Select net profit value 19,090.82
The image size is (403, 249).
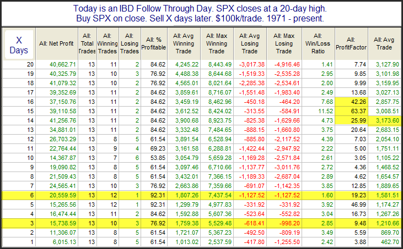click(63, 167)
